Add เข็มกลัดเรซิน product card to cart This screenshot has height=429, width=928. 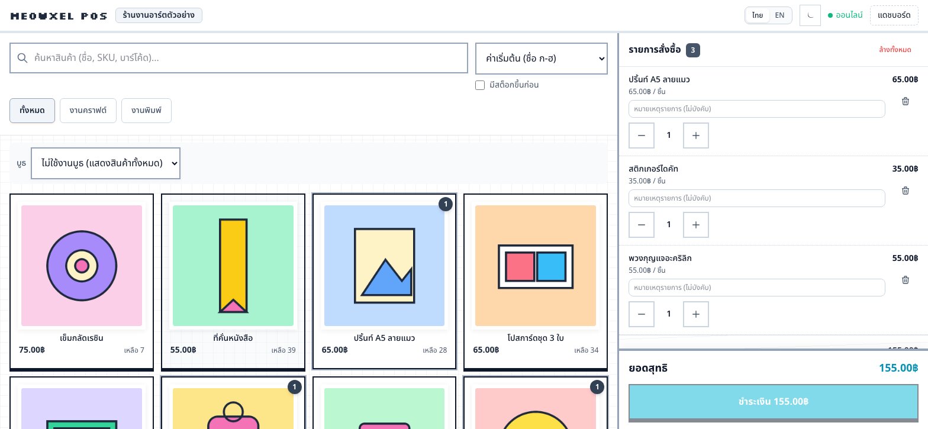pyautogui.click(x=82, y=282)
